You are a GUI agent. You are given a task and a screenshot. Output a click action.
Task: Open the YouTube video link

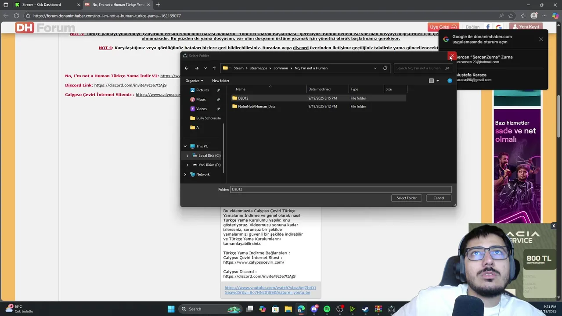[x=270, y=290]
